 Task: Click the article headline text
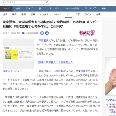[51, 24]
